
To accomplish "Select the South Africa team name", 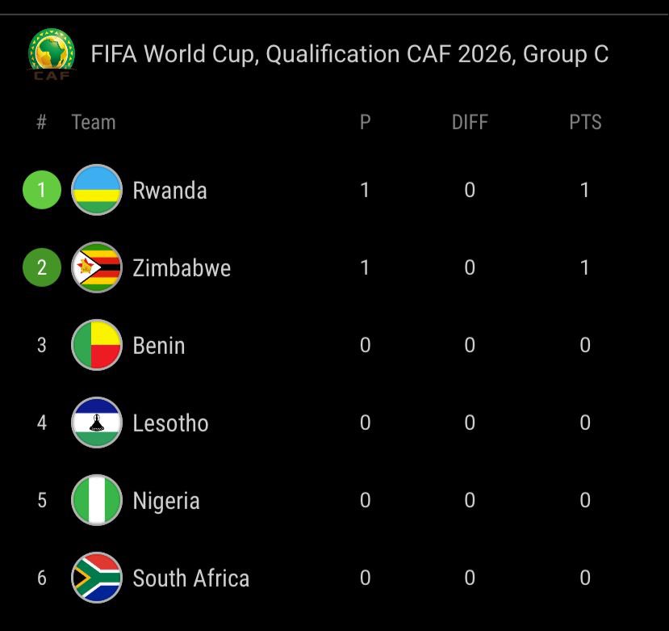I will pos(190,578).
